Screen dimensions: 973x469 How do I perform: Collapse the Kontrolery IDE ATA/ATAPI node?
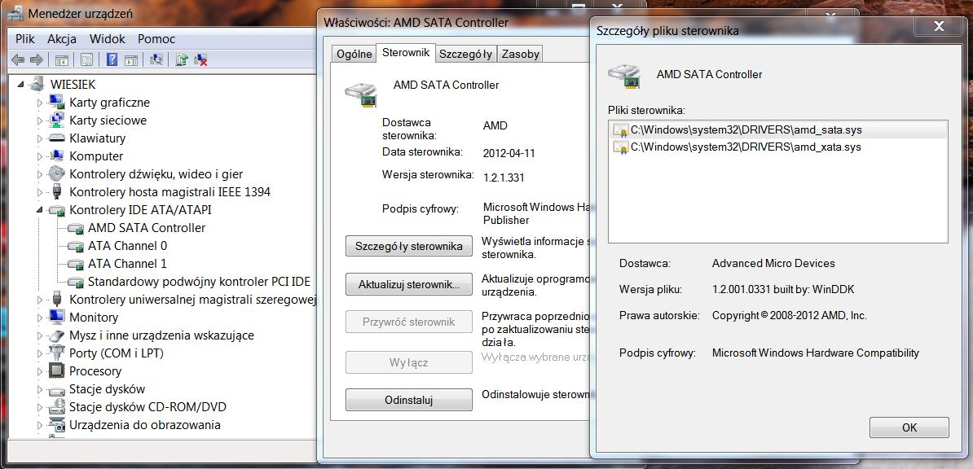(x=40, y=210)
